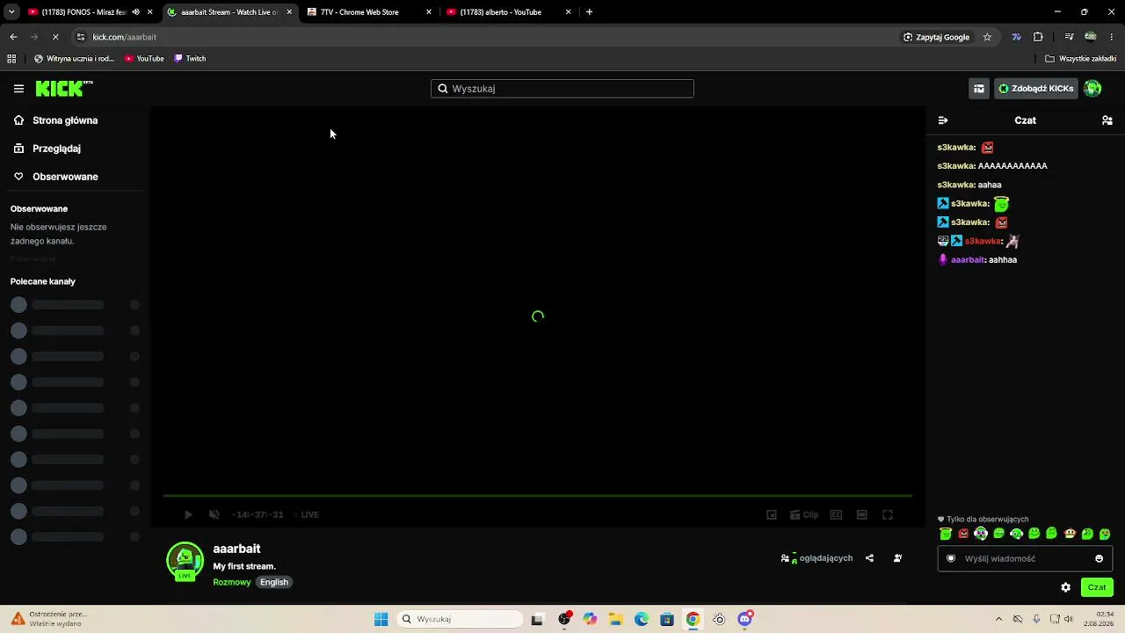Open Discord from the taskbar
The image size is (1125, 633).
coord(744,619)
